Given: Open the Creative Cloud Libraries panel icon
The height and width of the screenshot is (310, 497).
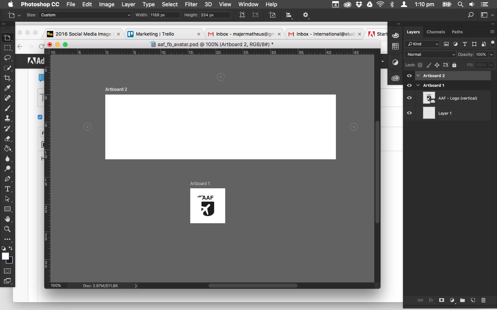Looking at the screenshot, I should (x=395, y=78).
